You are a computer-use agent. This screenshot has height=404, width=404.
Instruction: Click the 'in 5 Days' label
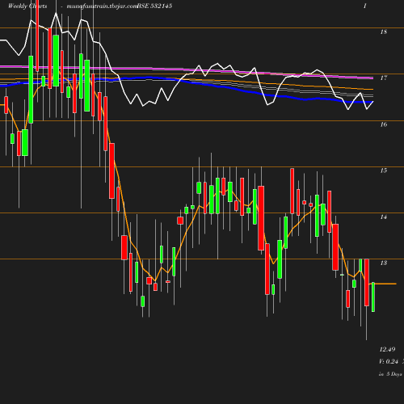coord(390,374)
